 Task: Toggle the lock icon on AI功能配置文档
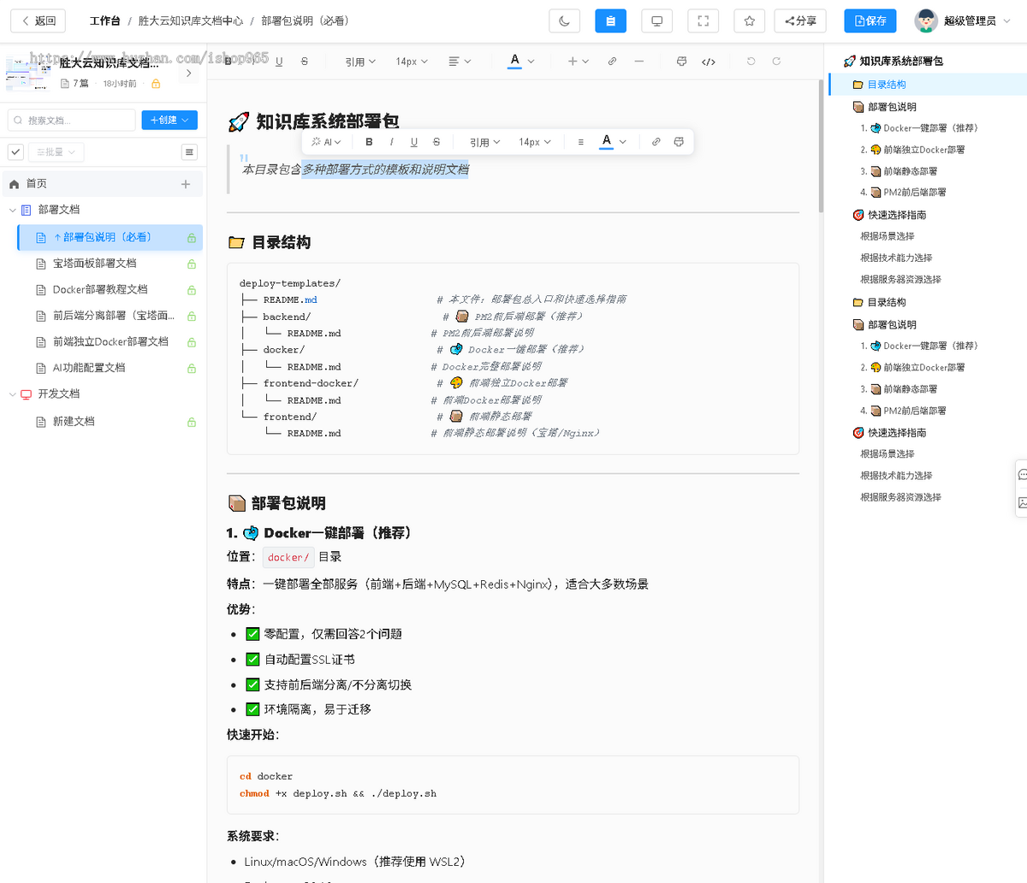192,369
